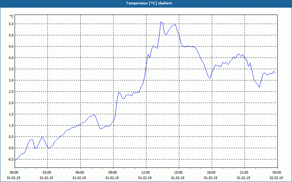Click the "06:00" time label
The image size is (292, 182).
[x=80, y=173]
